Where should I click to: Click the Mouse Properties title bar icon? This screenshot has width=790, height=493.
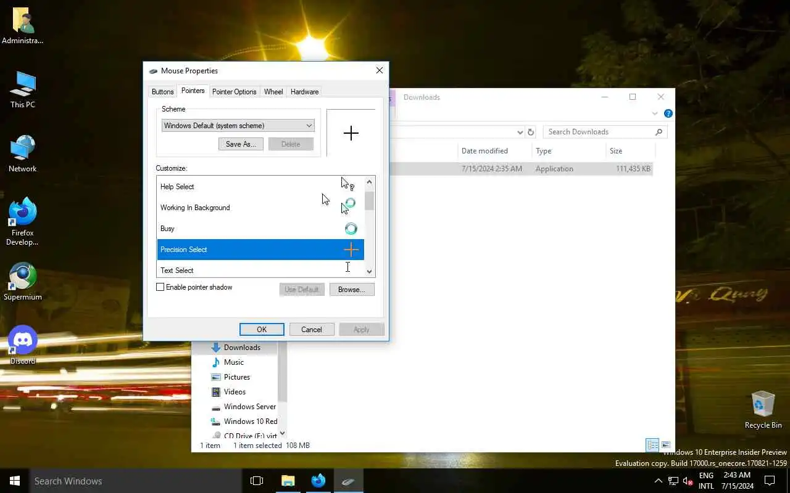pyautogui.click(x=153, y=71)
